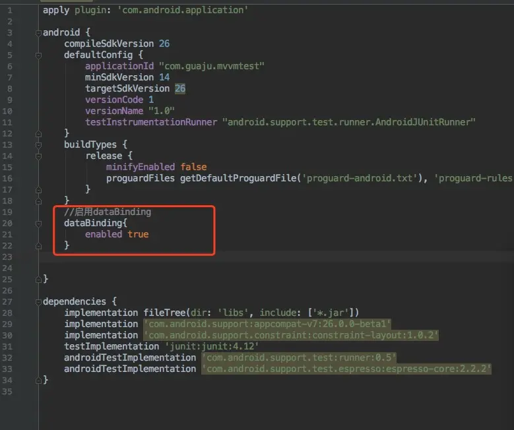Click the versionCode property

(x=114, y=100)
